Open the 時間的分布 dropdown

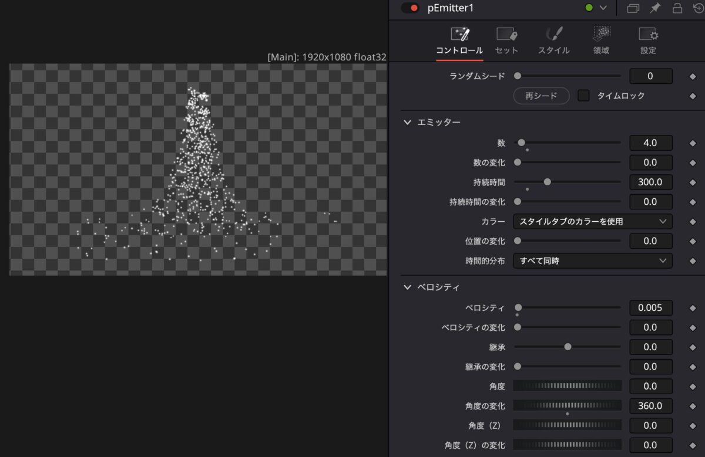coord(593,260)
